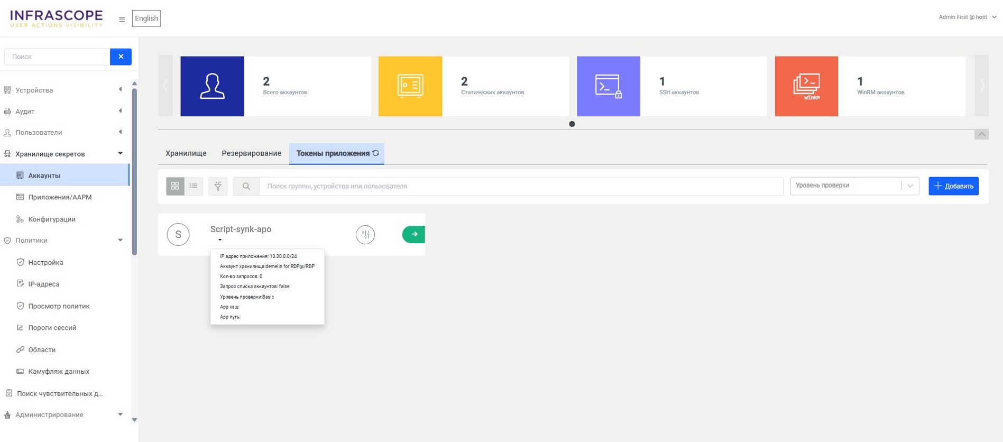
Task: Collapse the Политики menu
Action: tap(65, 240)
